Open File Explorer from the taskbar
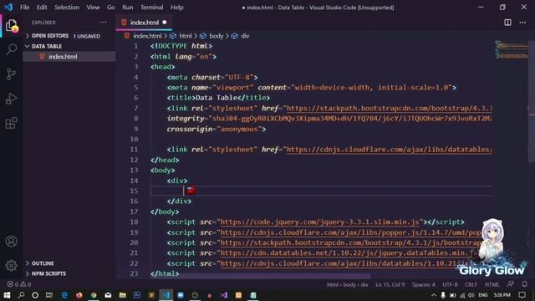535x301 pixels. pyautogui.click(x=123, y=295)
